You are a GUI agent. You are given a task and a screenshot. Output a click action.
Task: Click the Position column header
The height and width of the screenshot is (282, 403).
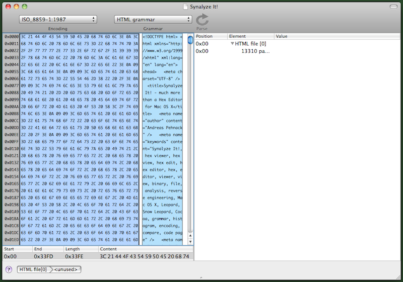click(210, 36)
